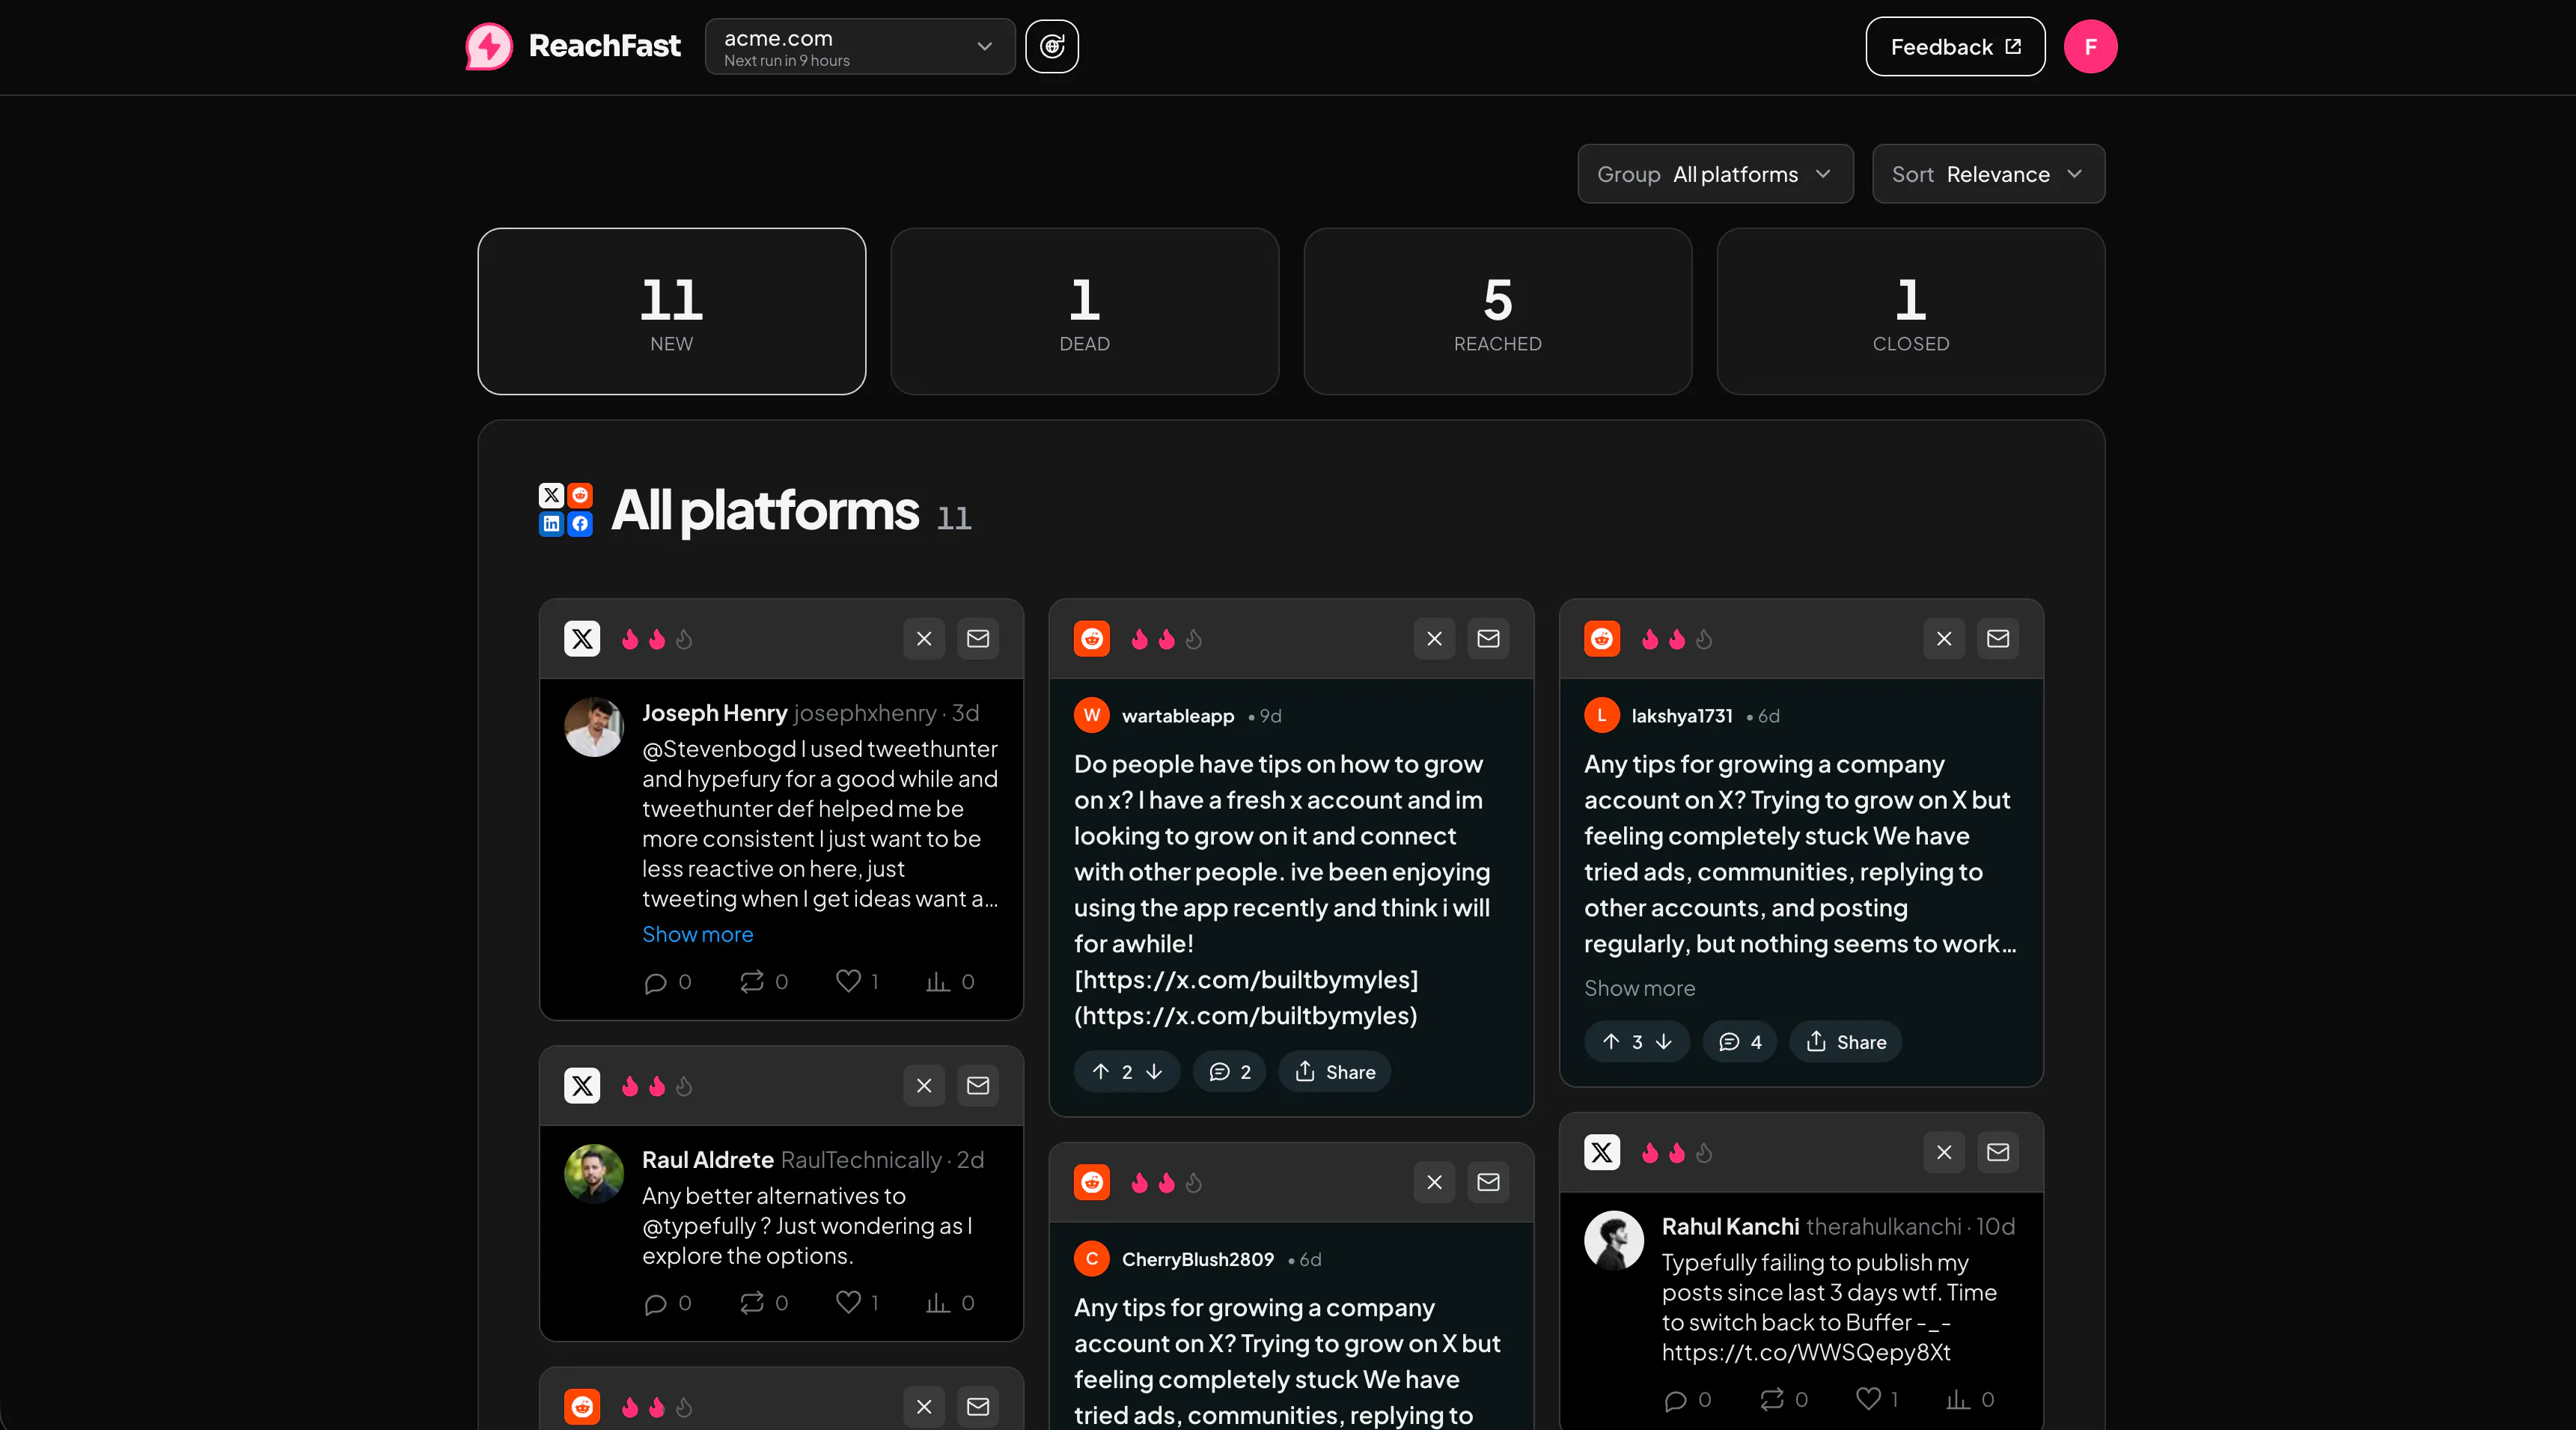Retweet Raul Aldrete's post

pos(752,1303)
